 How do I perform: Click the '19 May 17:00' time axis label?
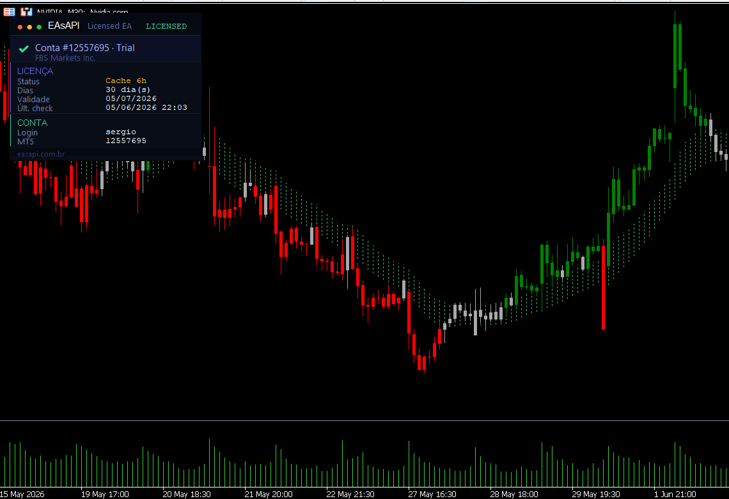[x=105, y=495]
